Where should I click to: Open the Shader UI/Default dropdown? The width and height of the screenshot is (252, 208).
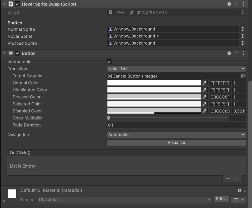point(124,200)
